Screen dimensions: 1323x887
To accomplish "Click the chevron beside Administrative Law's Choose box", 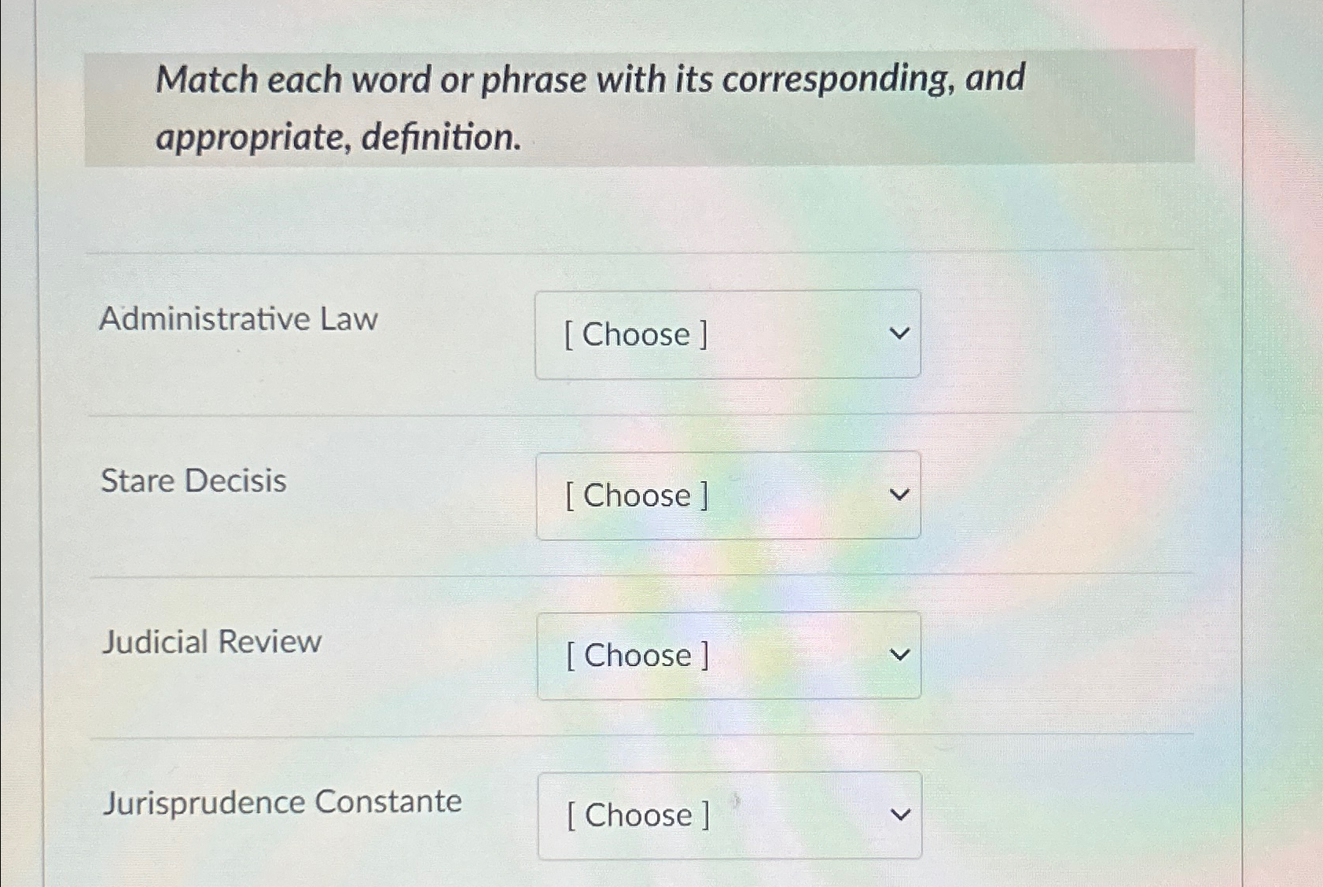I will click(901, 335).
